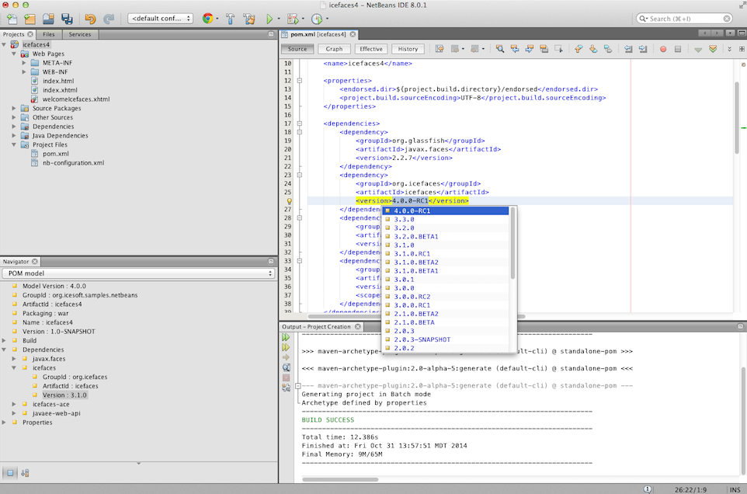This screenshot has width=747, height=494.
Task: Click the Undo arrow icon
Action: click(90, 18)
